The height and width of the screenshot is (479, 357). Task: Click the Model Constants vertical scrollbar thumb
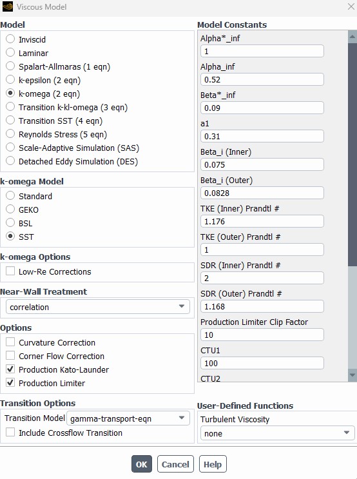352,154
